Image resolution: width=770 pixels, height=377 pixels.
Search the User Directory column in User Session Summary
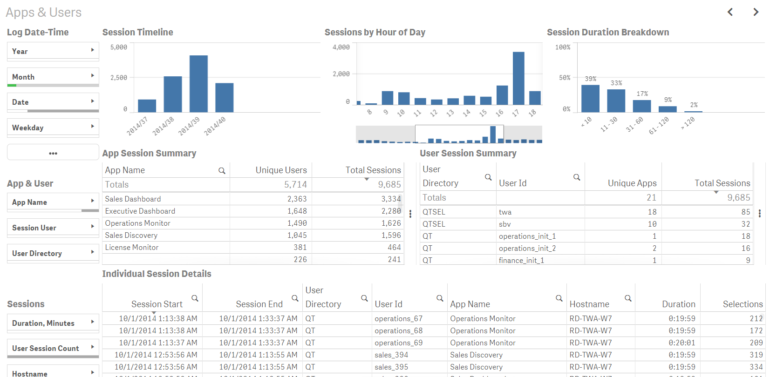click(x=488, y=177)
